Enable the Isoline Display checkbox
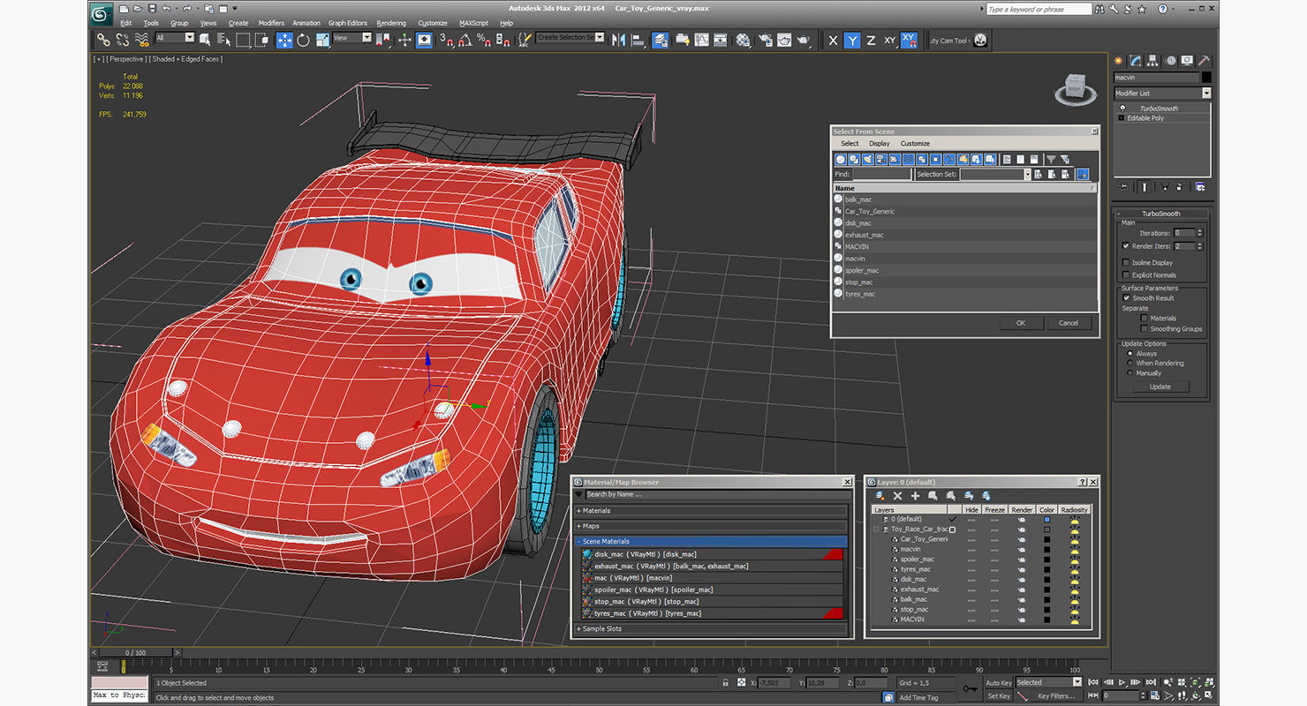Image resolution: width=1307 pixels, height=706 pixels. pyautogui.click(x=1126, y=262)
